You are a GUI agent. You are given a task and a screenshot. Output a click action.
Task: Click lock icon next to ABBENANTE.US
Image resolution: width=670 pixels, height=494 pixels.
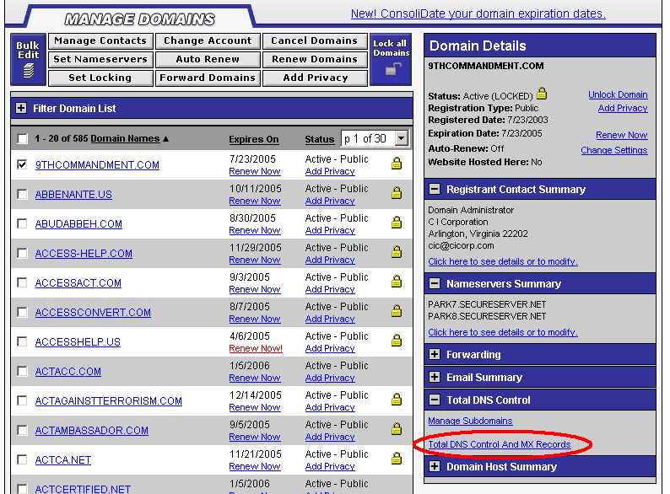click(x=396, y=194)
